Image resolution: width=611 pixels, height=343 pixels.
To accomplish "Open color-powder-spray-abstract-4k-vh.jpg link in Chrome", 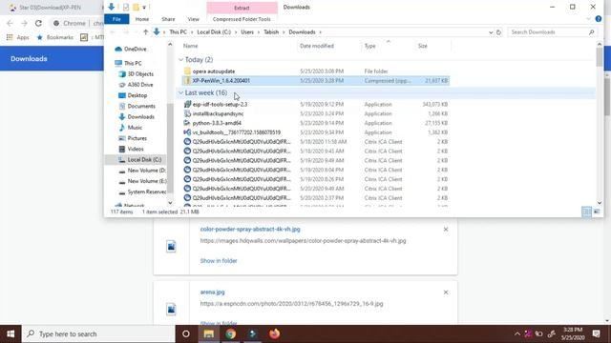I will tap(250, 229).
